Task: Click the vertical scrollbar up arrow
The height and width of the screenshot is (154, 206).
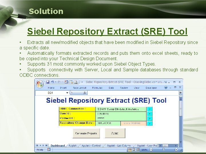Action: (x=181, y=99)
